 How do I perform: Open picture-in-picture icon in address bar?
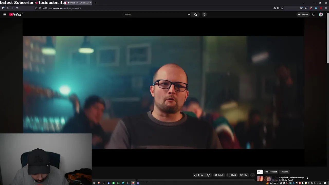pos(275,8)
